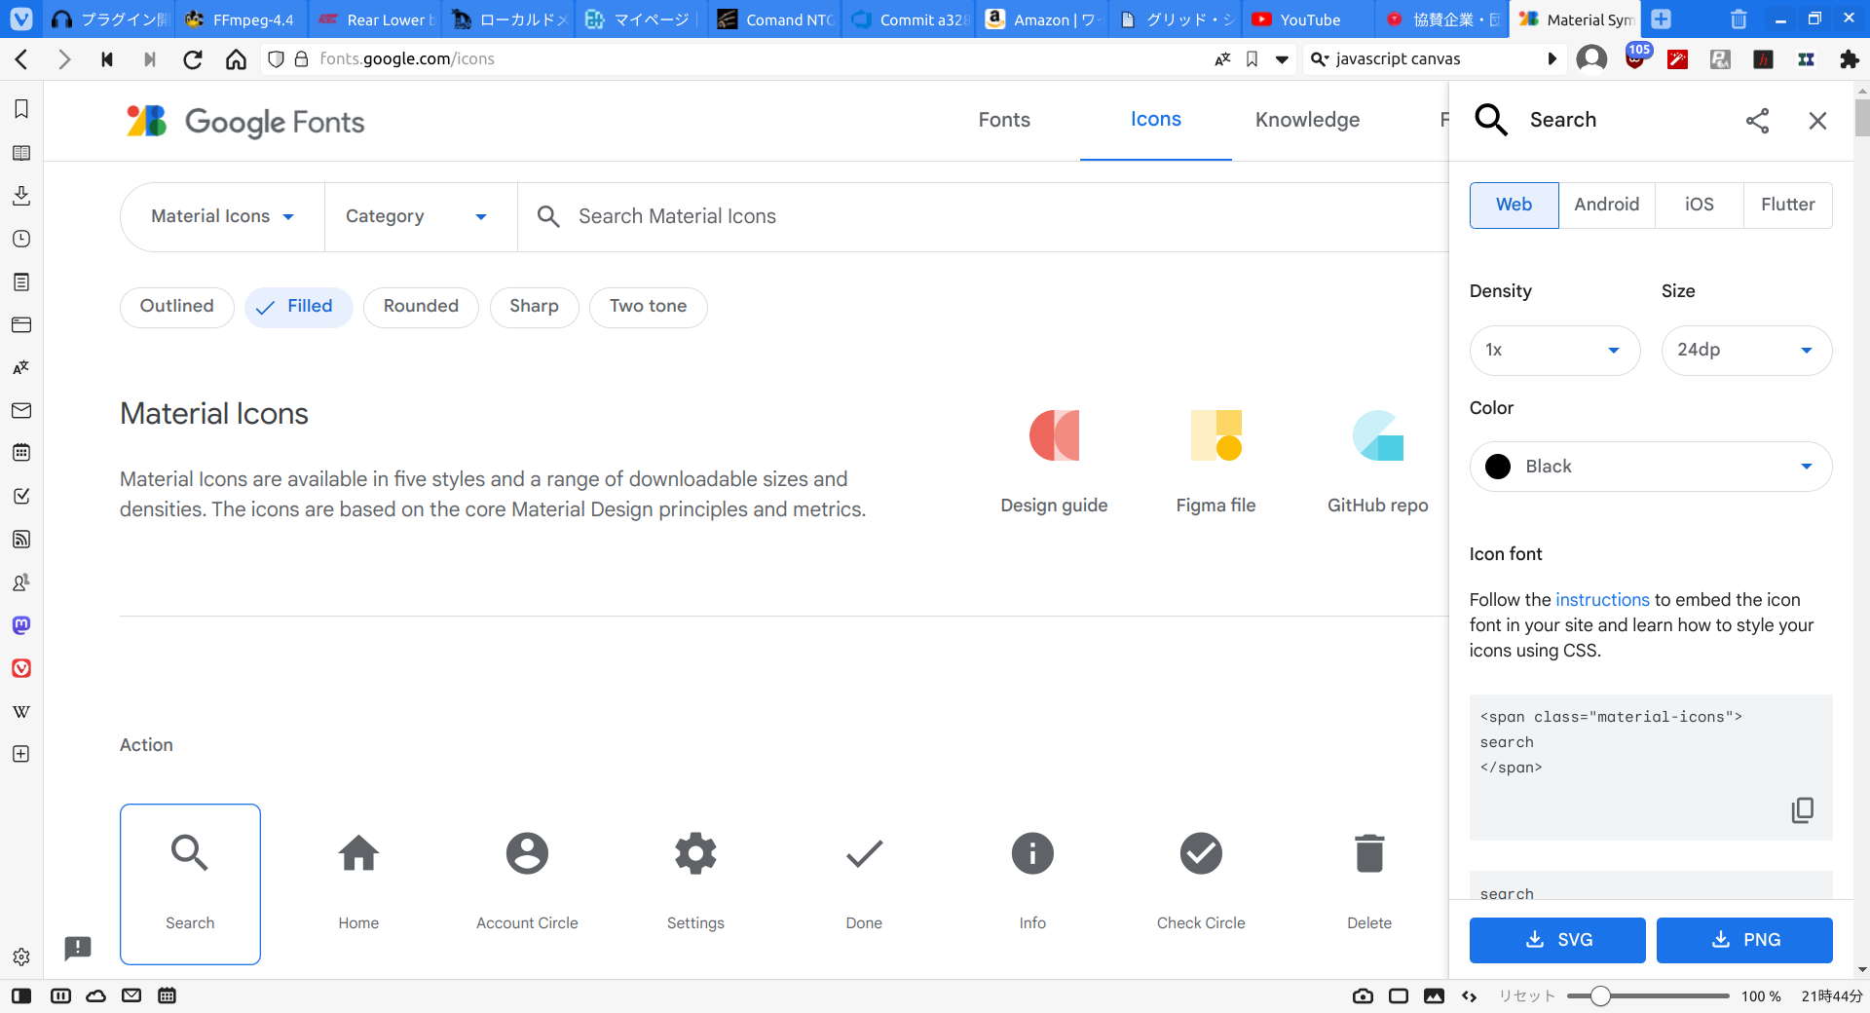Download the icon as PNG

[x=1744, y=940]
